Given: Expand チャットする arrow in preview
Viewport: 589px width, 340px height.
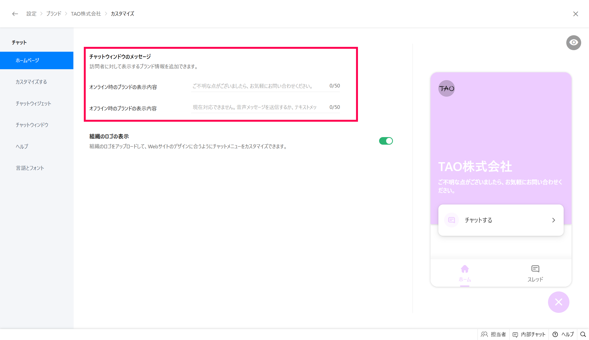Looking at the screenshot, I should (553, 220).
